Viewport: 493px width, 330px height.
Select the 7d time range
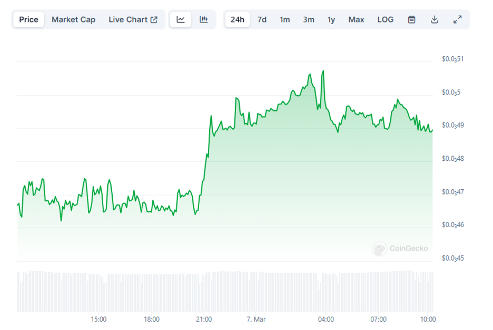(x=262, y=19)
